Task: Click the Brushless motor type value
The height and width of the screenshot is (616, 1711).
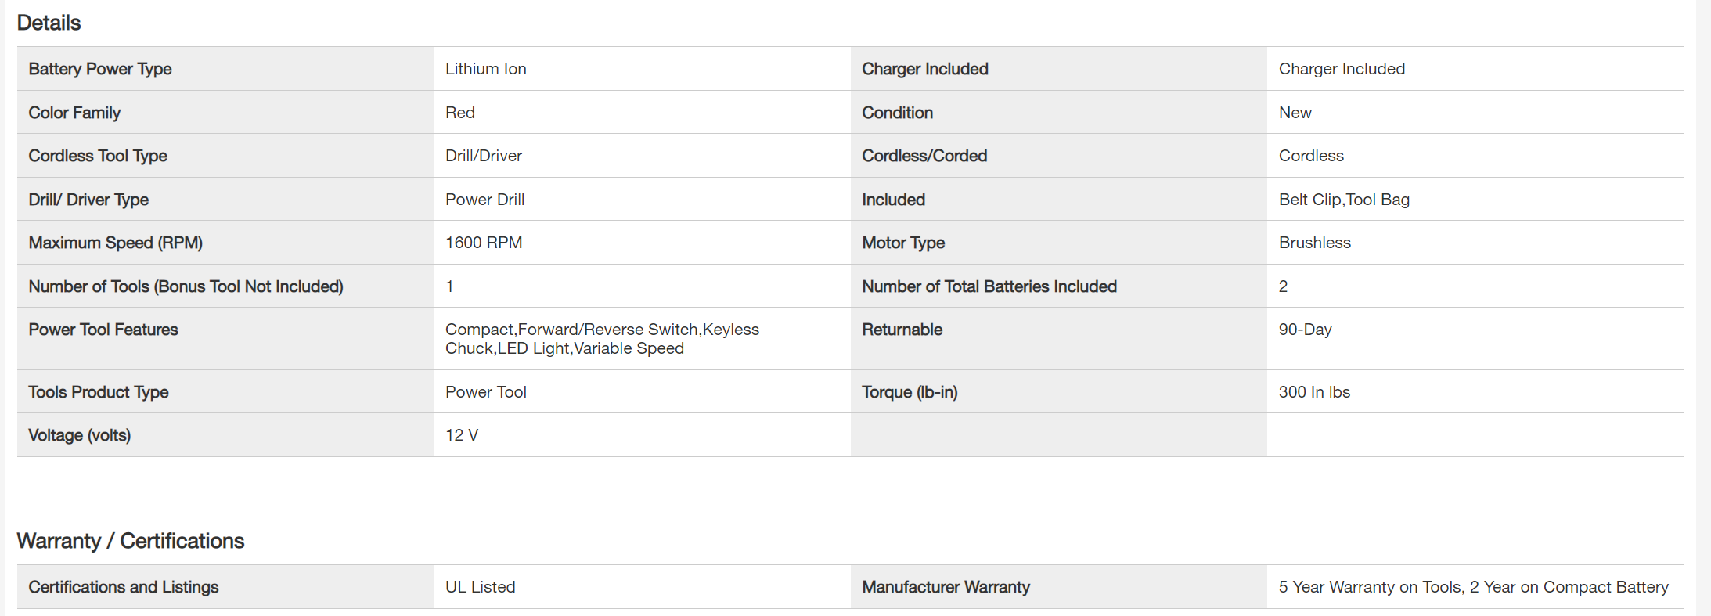Action: (1314, 243)
